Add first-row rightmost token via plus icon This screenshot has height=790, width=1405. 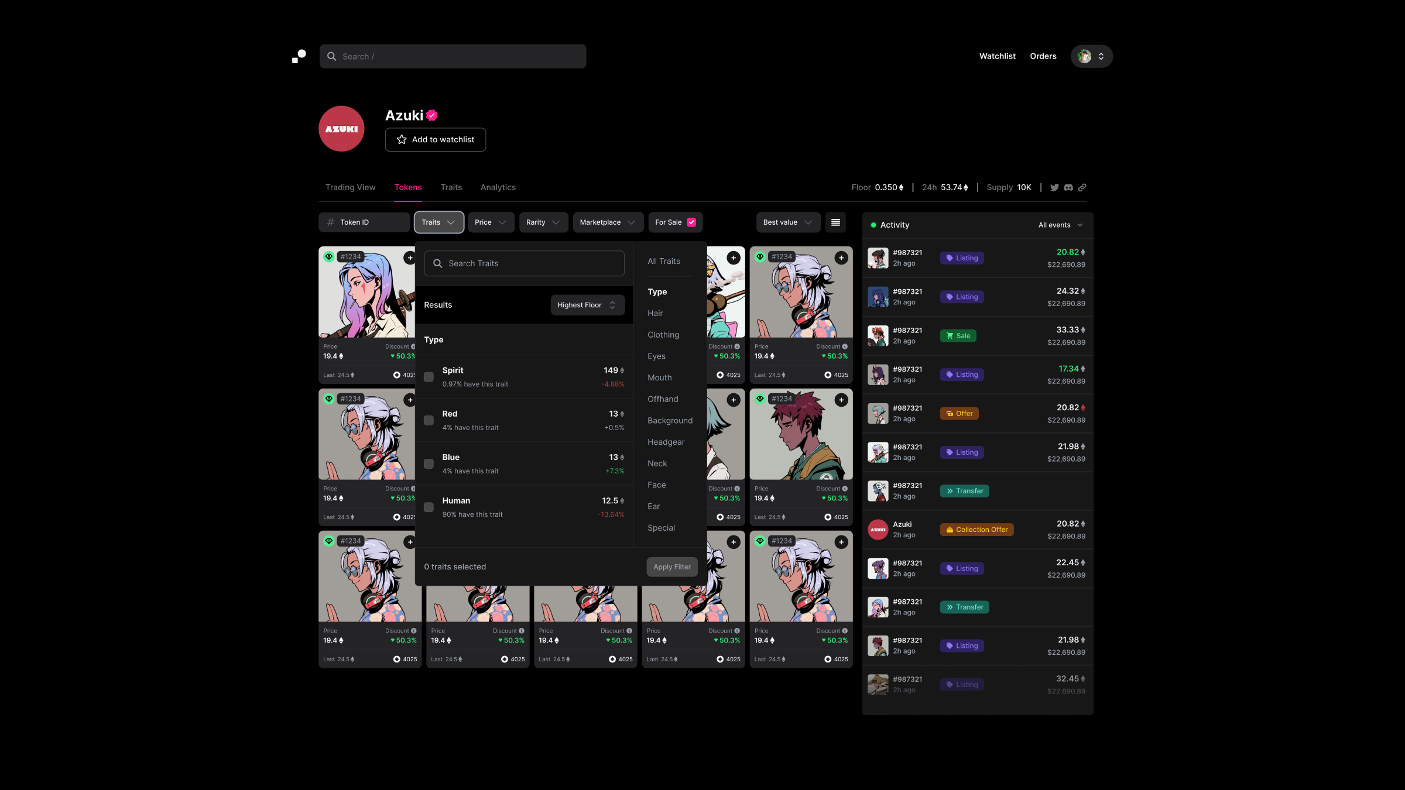[x=841, y=257]
